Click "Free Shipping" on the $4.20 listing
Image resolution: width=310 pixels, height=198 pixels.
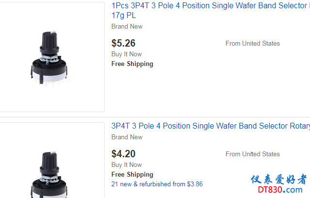point(132,174)
